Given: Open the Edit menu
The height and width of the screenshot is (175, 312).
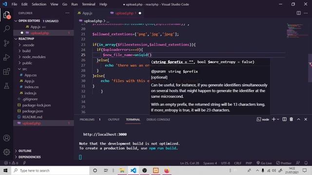Looking at the screenshot, I should (x=24, y=4).
